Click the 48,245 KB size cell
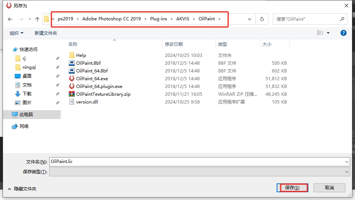The width and height of the screenshot is (355, 200). point(276,94)
